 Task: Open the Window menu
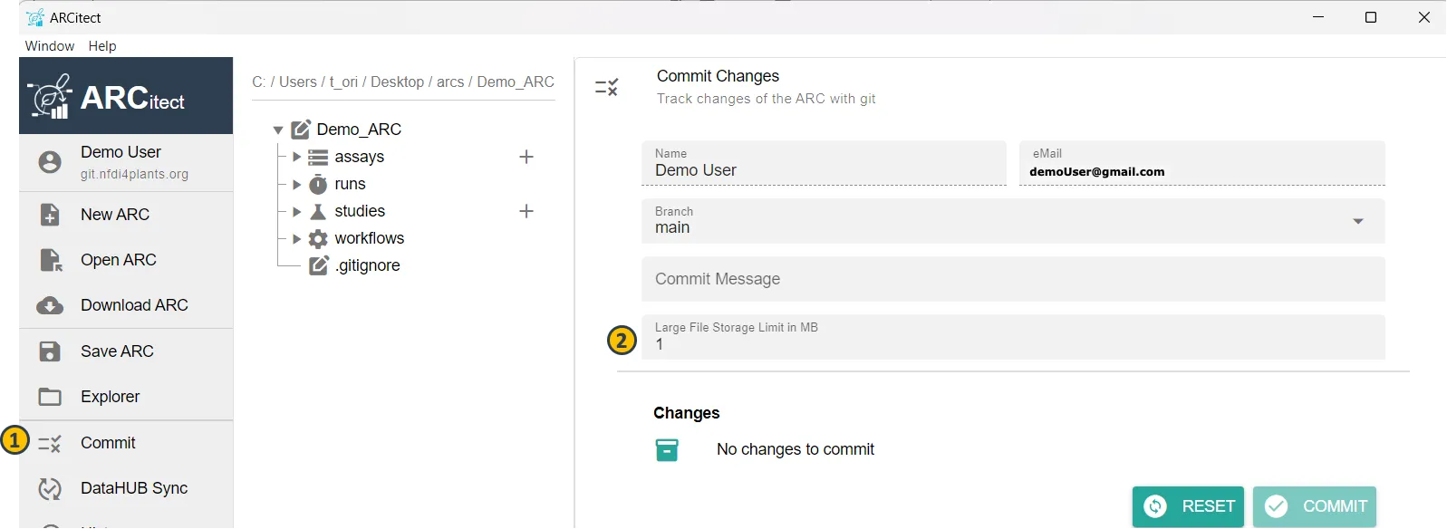(x=50, y=46)
